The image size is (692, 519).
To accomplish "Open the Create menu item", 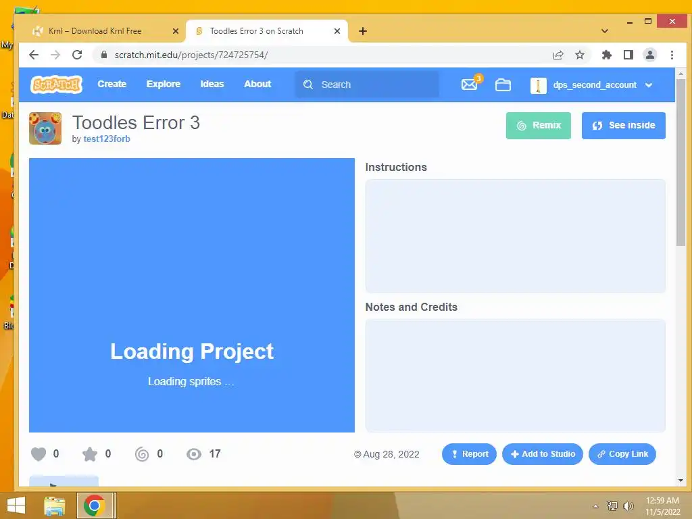I will pos(112,84).
